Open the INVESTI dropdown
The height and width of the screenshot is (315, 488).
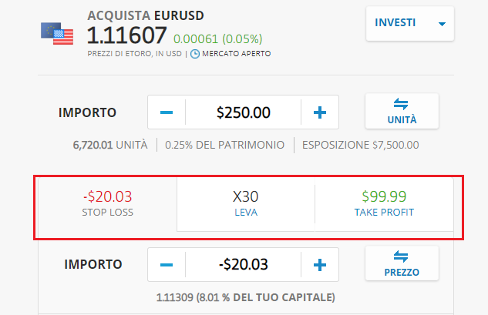point(410,23)
